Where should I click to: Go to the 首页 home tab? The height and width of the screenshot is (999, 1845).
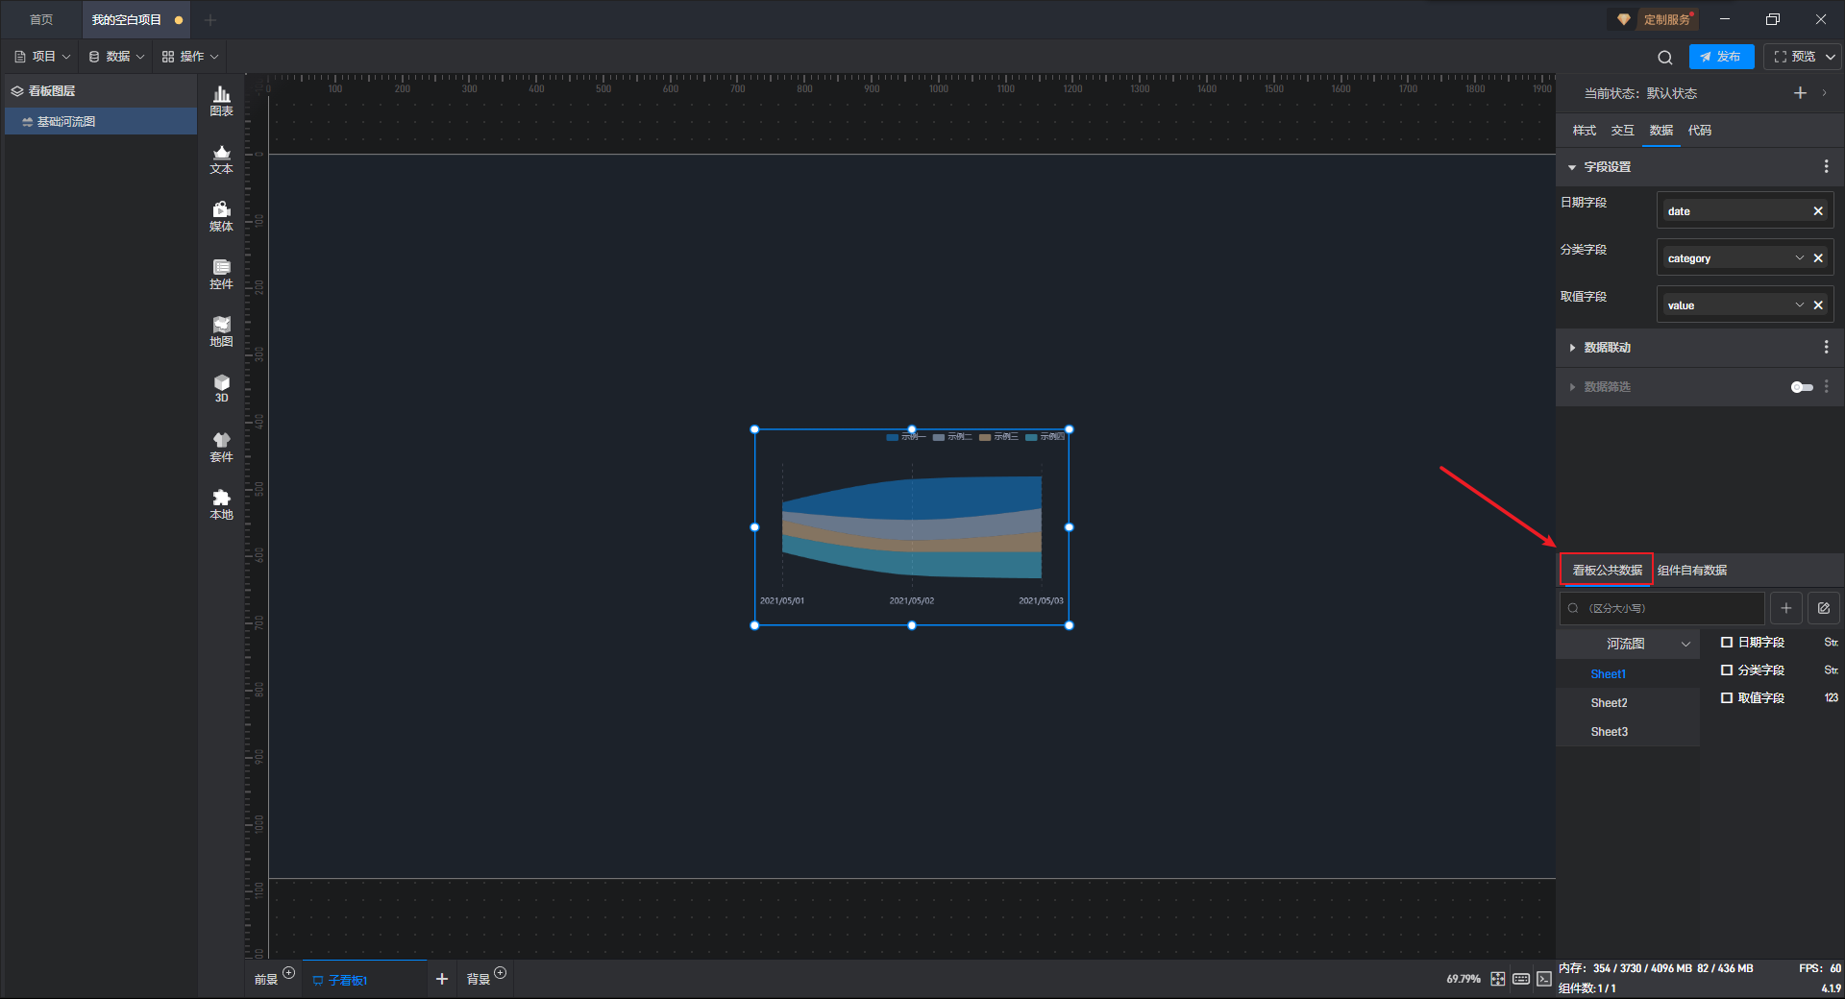click(x=41, y=19)
